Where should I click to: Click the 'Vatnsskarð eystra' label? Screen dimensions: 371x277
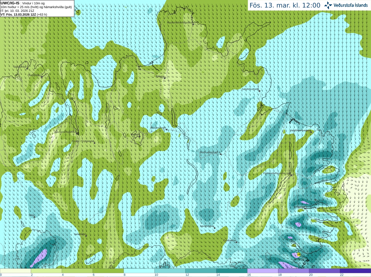coord(300,130)
